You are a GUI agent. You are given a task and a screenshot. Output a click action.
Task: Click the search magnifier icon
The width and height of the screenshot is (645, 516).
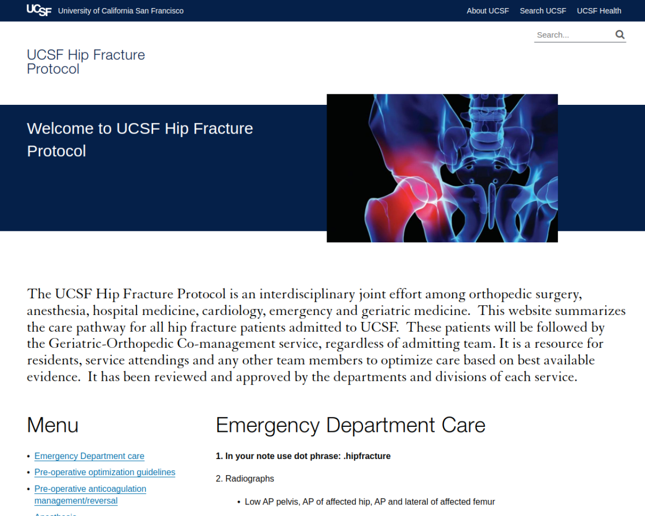(620, 34)
